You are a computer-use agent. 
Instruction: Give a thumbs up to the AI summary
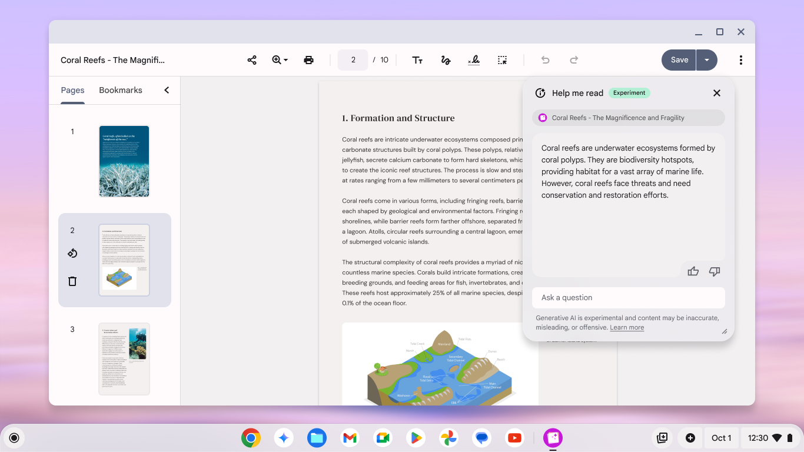[x=693, y=271]
